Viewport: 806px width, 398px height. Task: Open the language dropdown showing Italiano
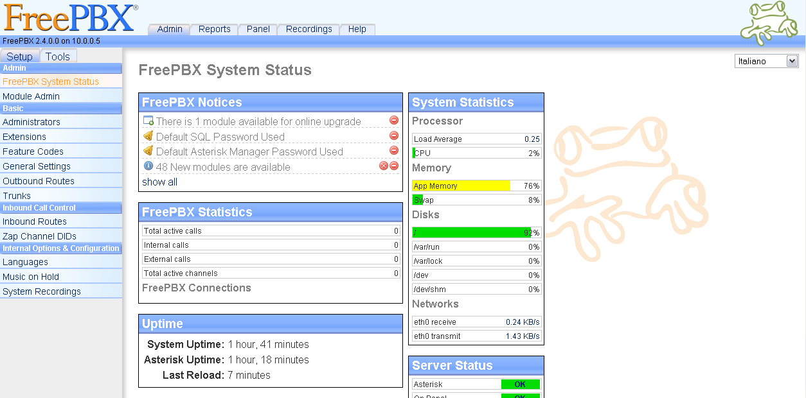coord(766,61)
